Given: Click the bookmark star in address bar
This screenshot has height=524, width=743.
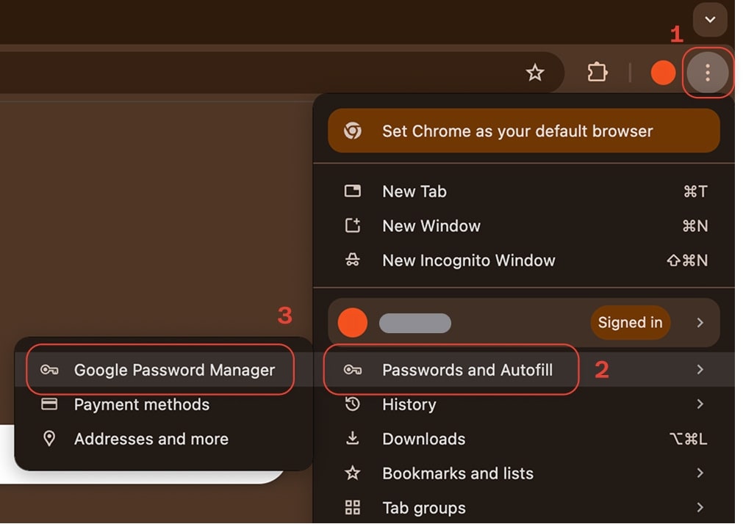Looking at the screenshot, I should (x=535, y=73).
